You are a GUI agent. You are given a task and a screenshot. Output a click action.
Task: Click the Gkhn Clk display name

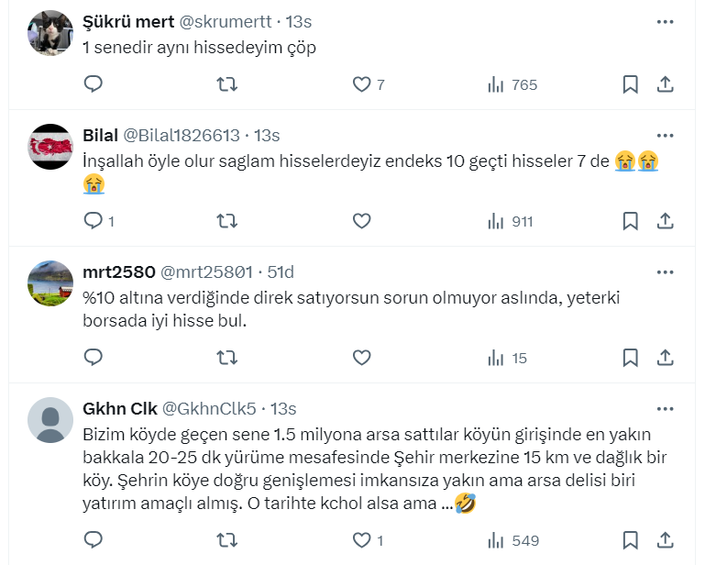point(118,408)
